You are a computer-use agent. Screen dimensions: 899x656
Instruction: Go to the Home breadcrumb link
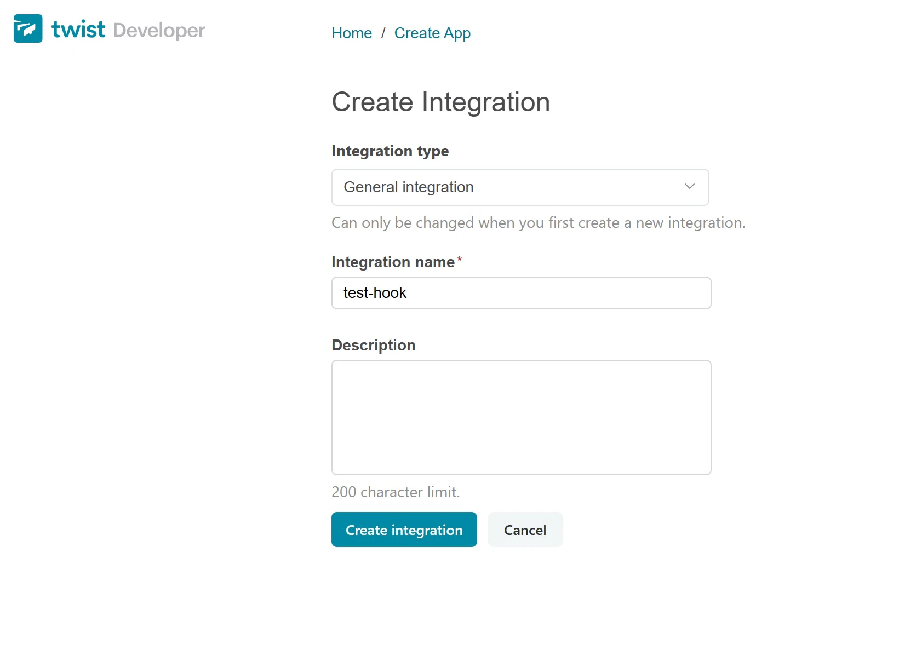pos(352,33)
